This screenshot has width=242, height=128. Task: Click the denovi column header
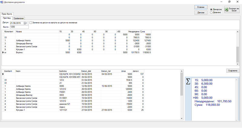click(138, 71)
